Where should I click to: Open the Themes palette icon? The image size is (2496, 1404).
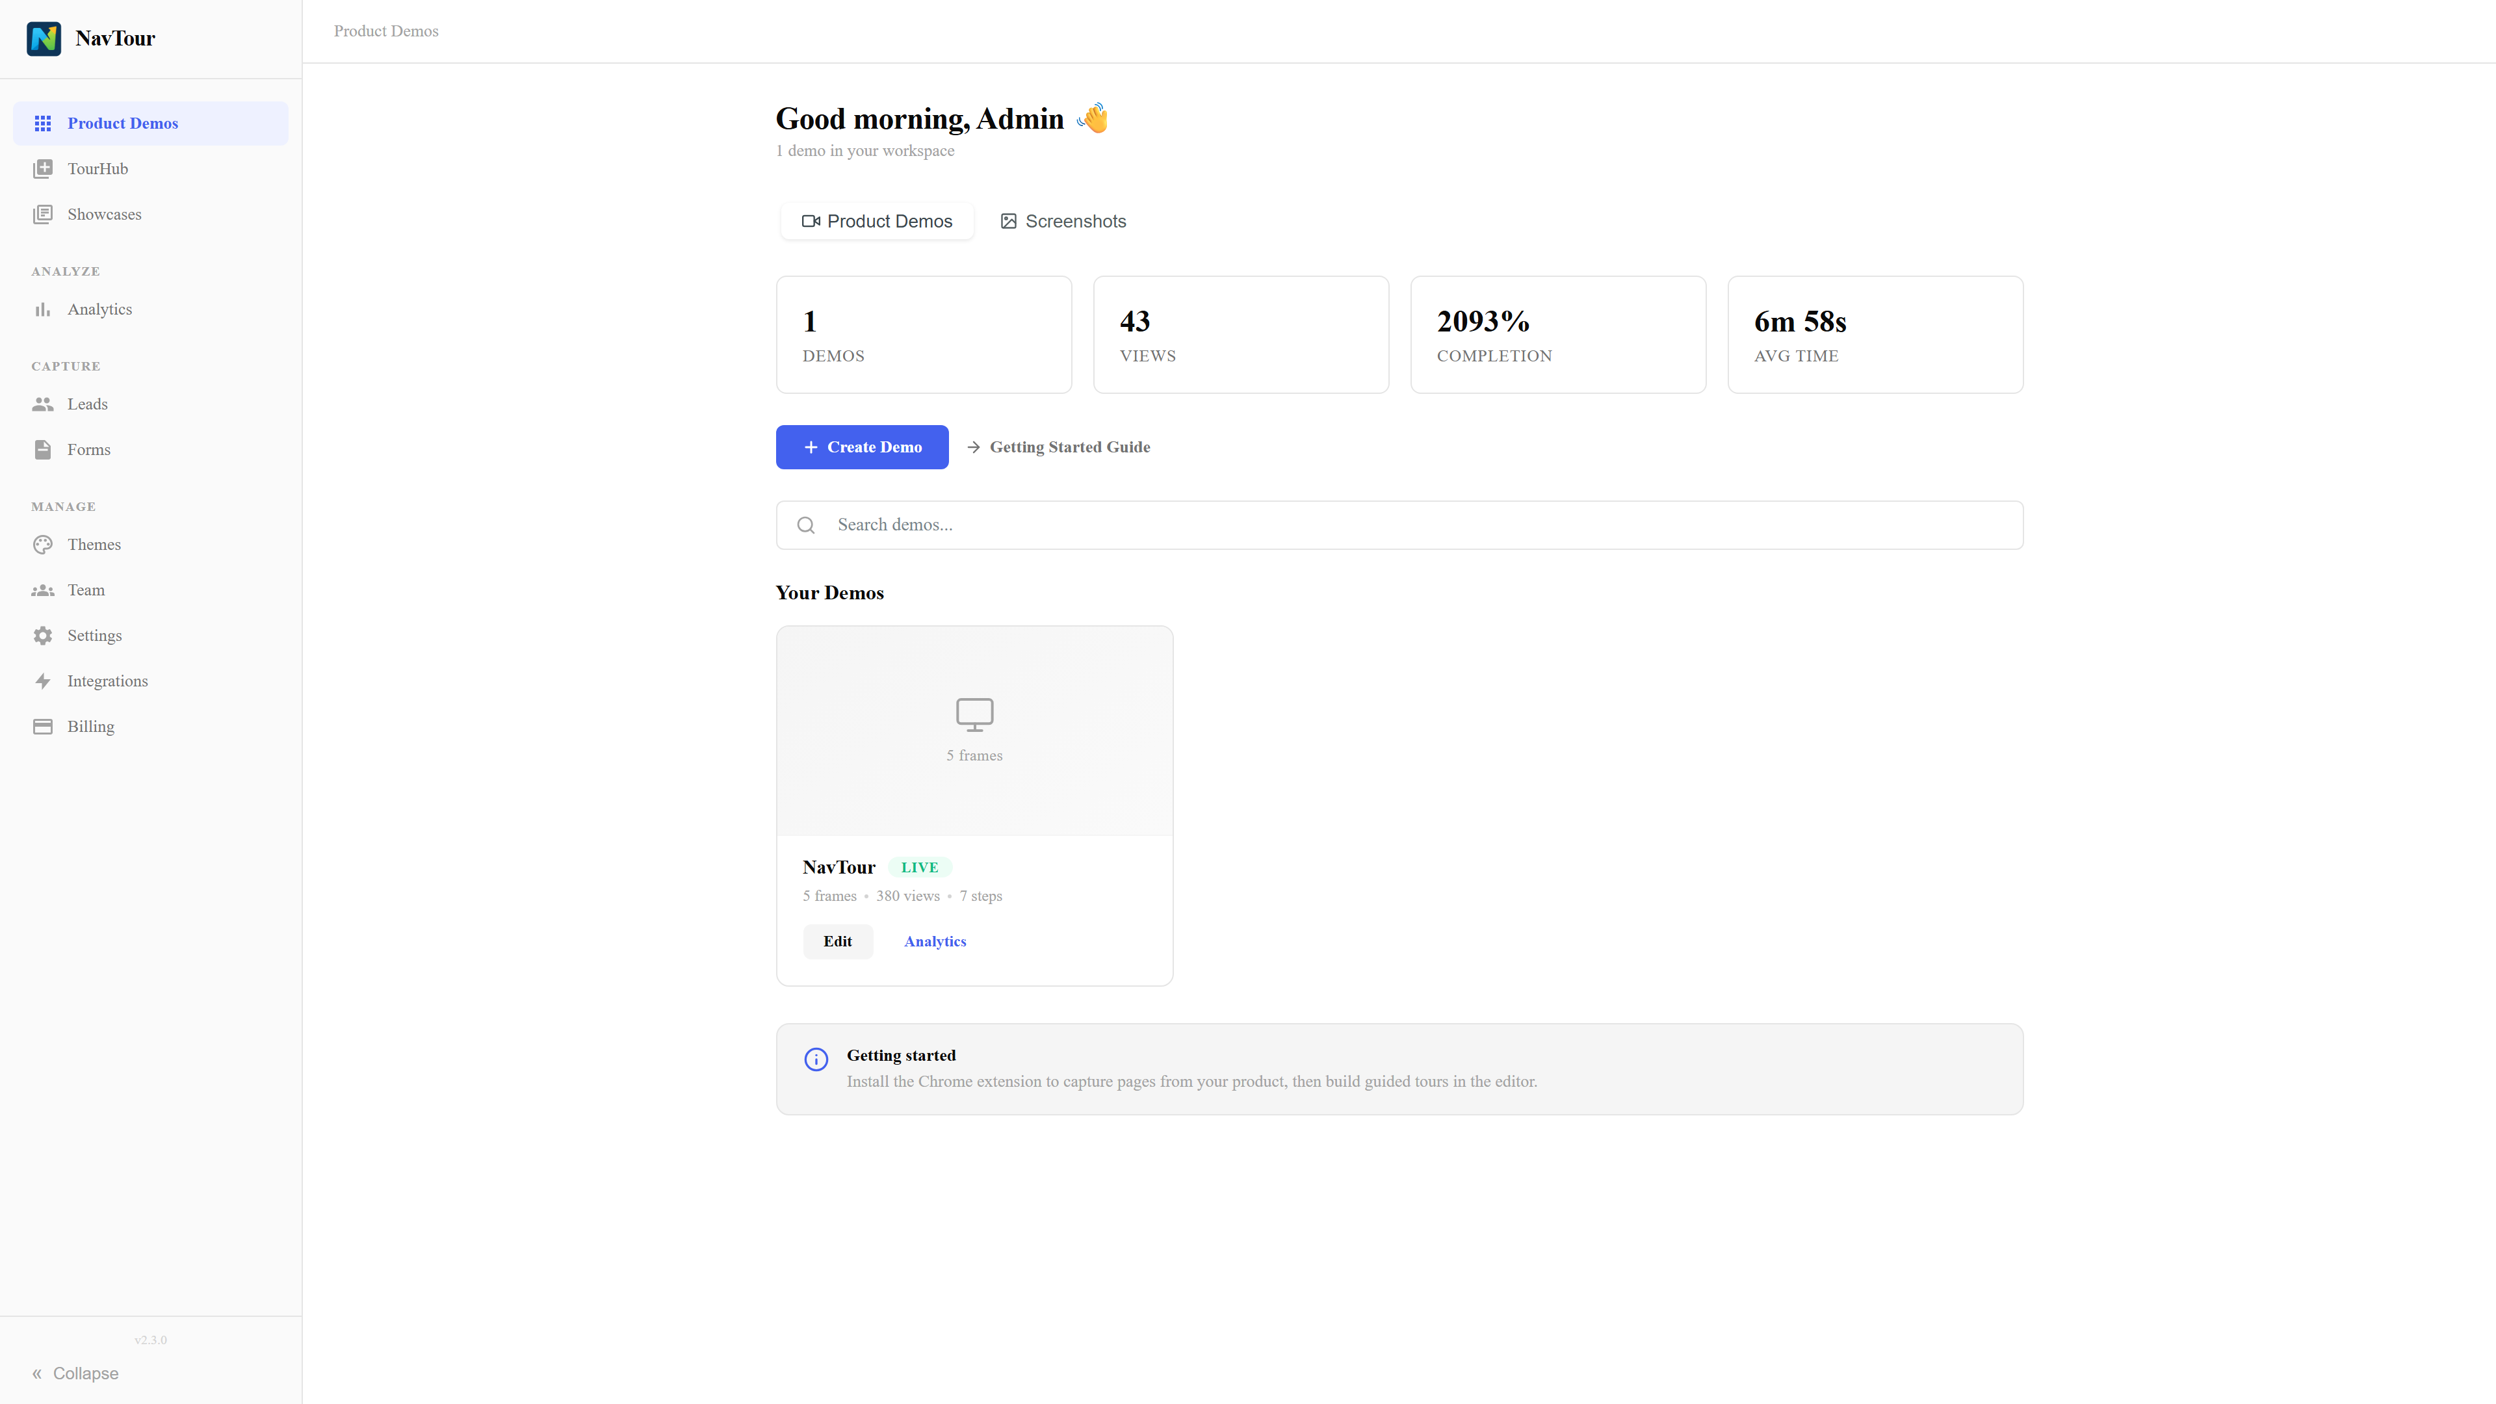[43, 545]
